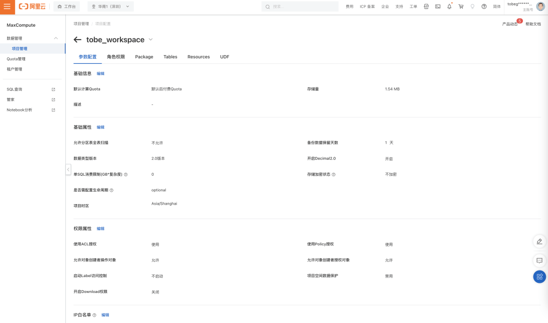Viewport: 548px width, 323px height.
Task: Collapse the 数据管理 sidebar group
Action: pos(56,38)
